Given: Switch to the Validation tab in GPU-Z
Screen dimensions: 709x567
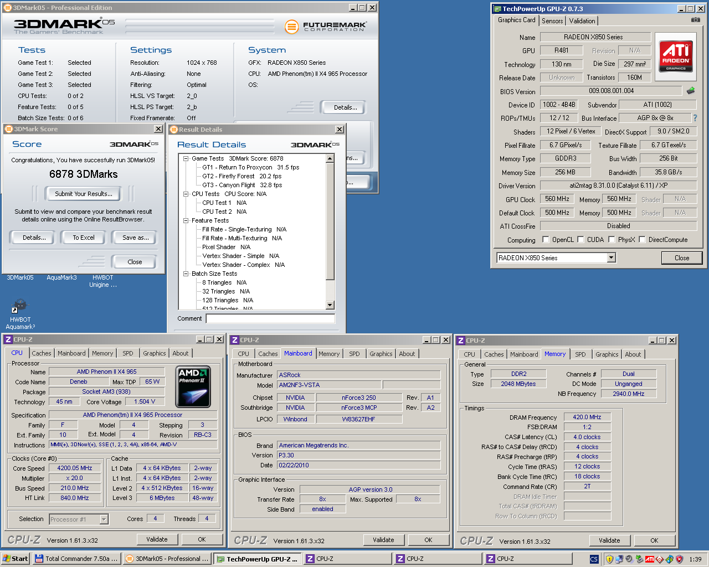Looking at the screenshot, I should pyautogui.click(x=582, y=21).
